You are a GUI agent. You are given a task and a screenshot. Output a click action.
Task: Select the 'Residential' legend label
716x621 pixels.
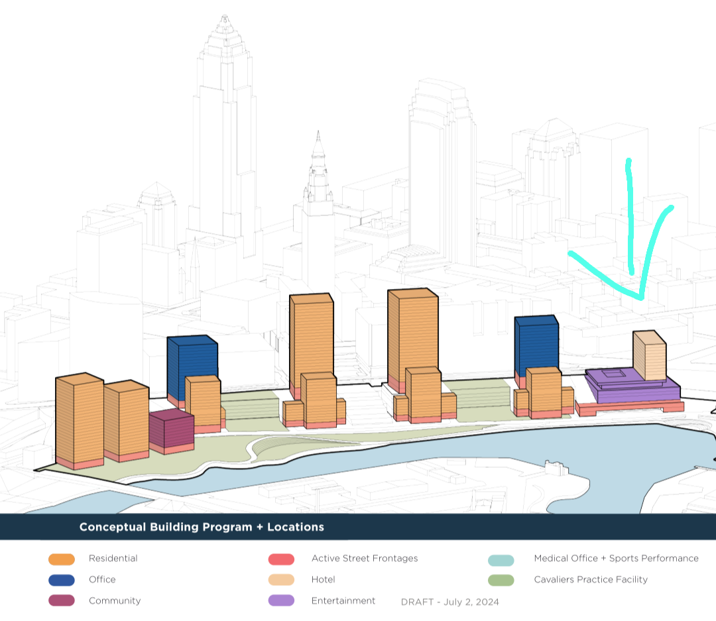pyautogui.click(x=113, y=559)
